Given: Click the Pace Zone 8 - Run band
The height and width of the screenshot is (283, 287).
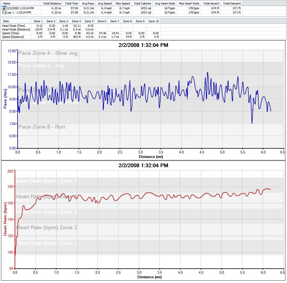Looking at the screenshot, I should (x=42, y=127).
